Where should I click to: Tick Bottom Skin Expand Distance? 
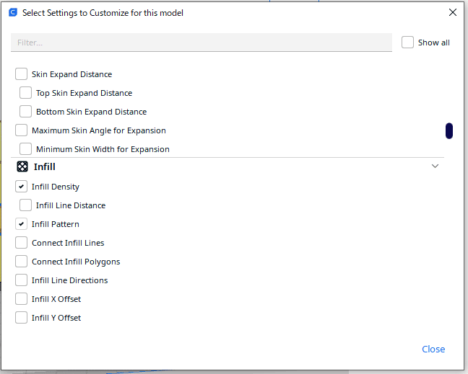click(x=25, y=112)
